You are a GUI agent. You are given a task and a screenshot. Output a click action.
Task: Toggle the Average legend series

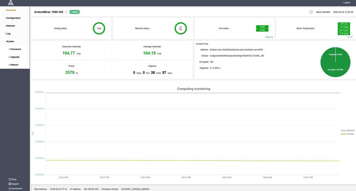click(347, 134)
